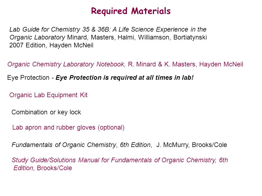Click the Eye Protection label
This screenshot has width=262, height=196.
(28, 78)
